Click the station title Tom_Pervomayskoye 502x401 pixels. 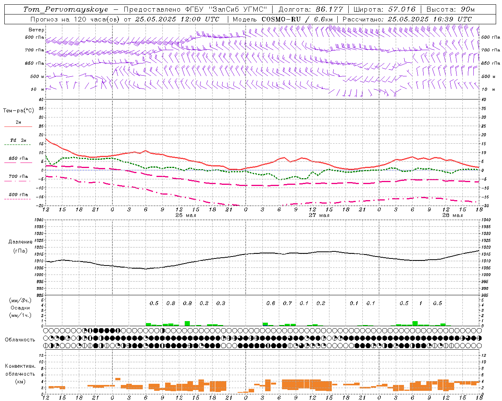[x=66, y=9]
